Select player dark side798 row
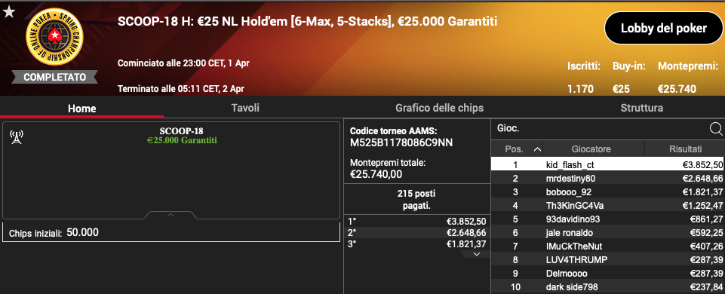The width and height of the screenshot is (725, 294). click(x=607, y=287)
